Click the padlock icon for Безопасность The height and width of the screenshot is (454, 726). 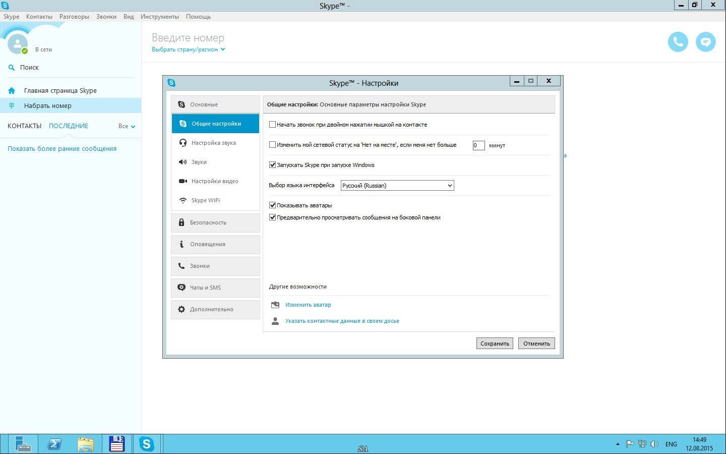pyautogui.click(x=181, y=222)
